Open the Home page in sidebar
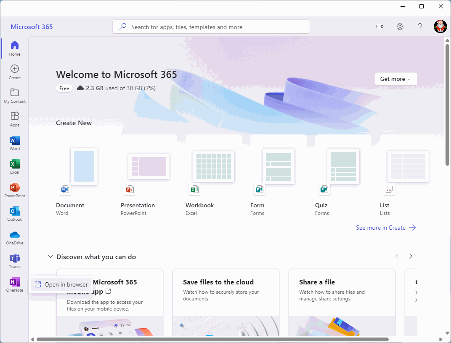This screenshot has width=451, height=343. (15, 48)
